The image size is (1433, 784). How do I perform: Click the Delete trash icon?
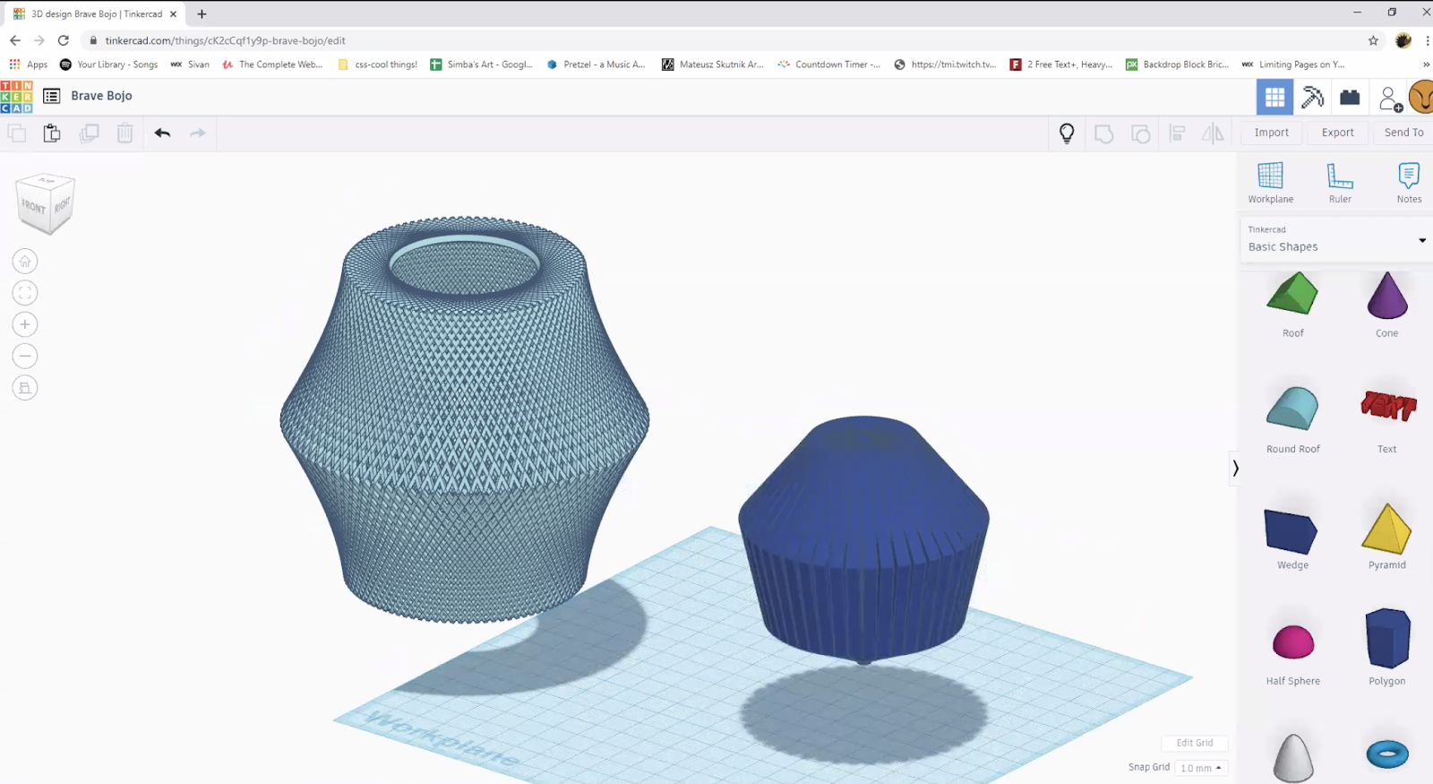pos(125,133)
